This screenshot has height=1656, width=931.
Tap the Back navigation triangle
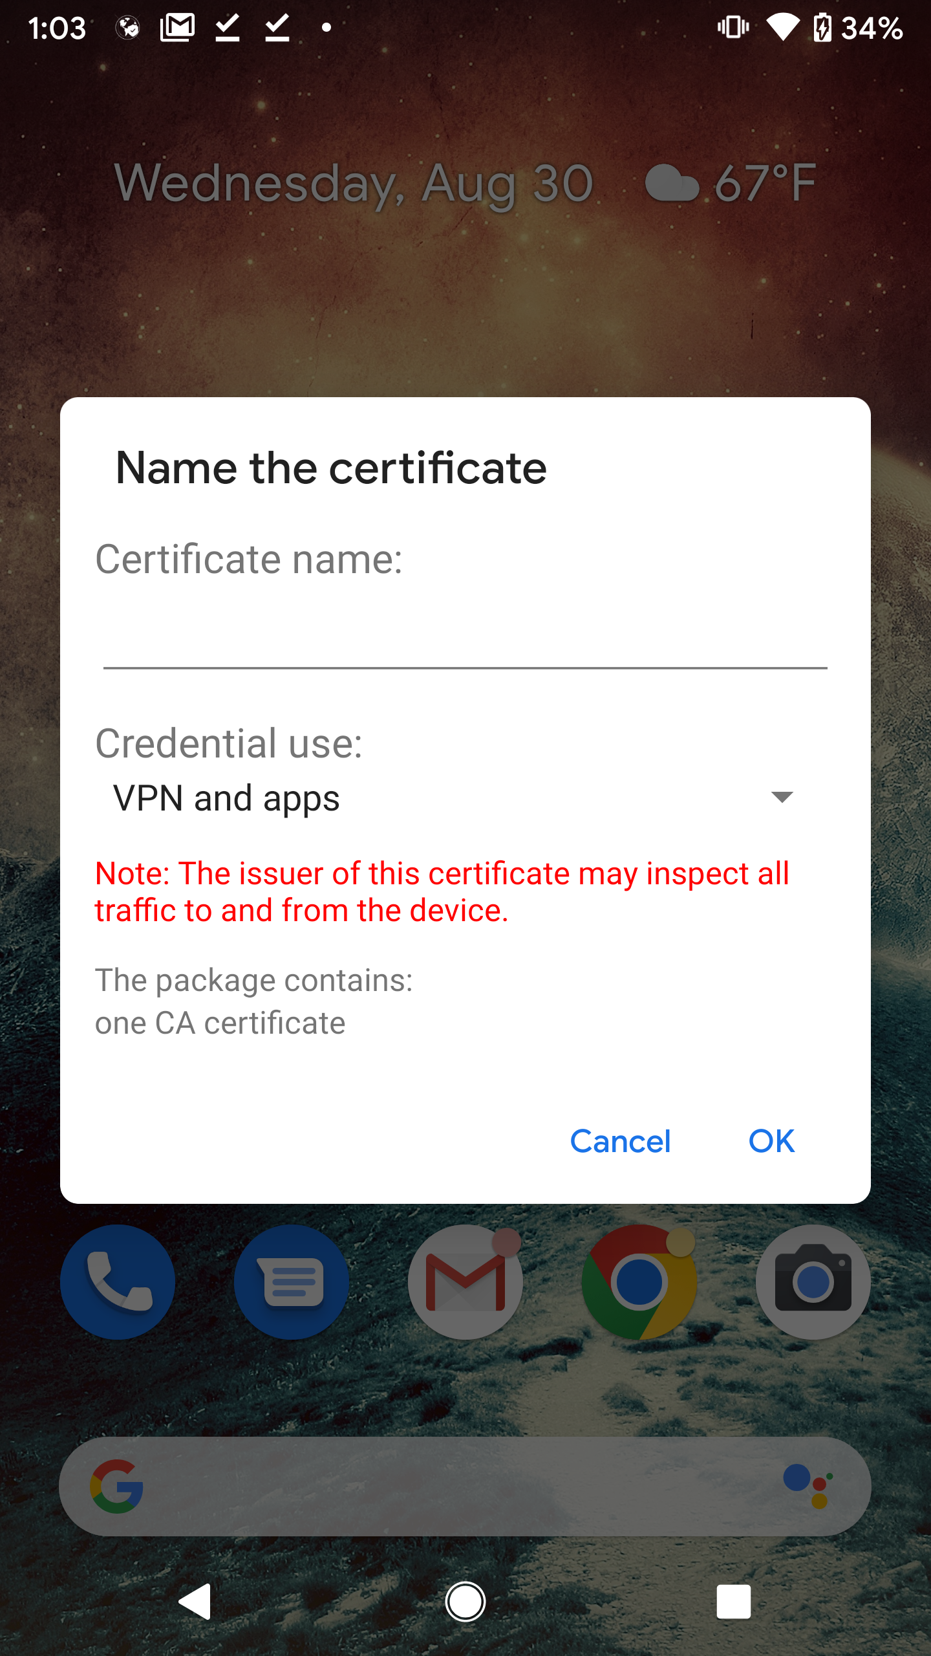tap(195, 1602)
